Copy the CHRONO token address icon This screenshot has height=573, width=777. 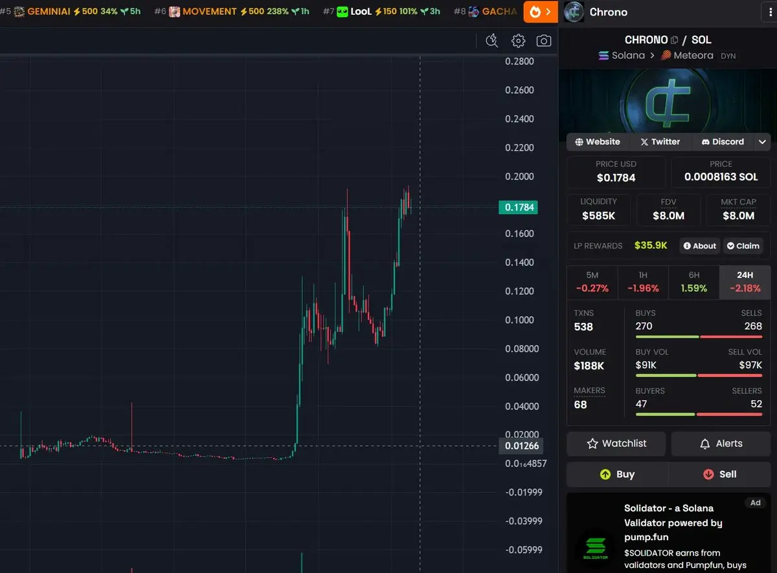pos(675,40)
